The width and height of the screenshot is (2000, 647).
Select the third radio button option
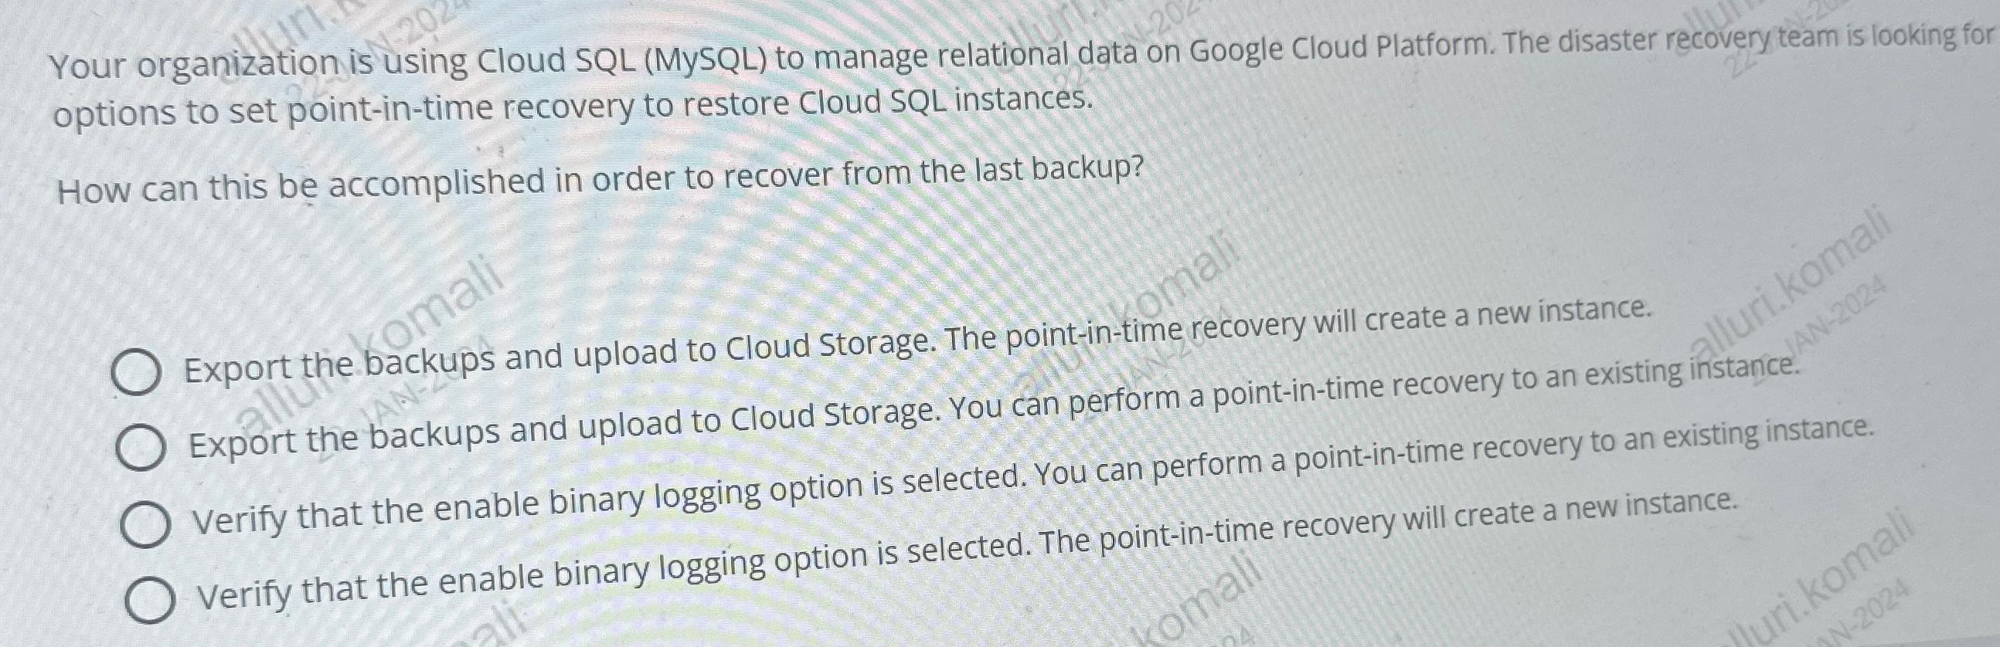150,523
